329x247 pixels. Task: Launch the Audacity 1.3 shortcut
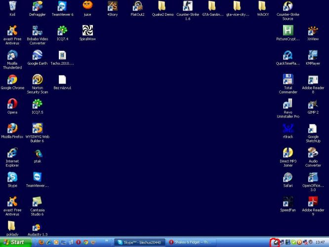[38, 230]
